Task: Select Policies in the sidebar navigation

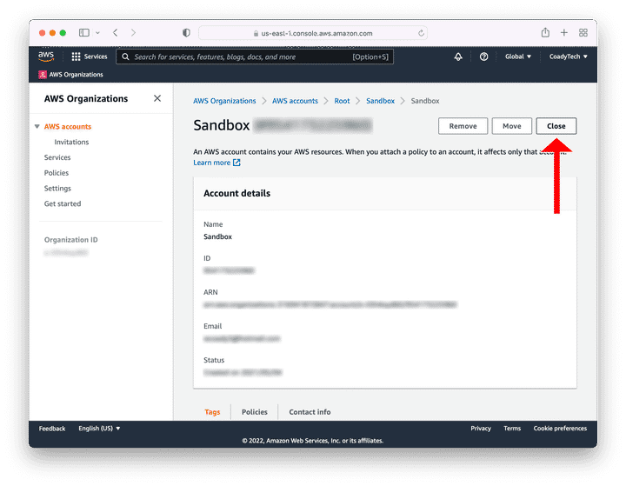Action: pos(57,173)
